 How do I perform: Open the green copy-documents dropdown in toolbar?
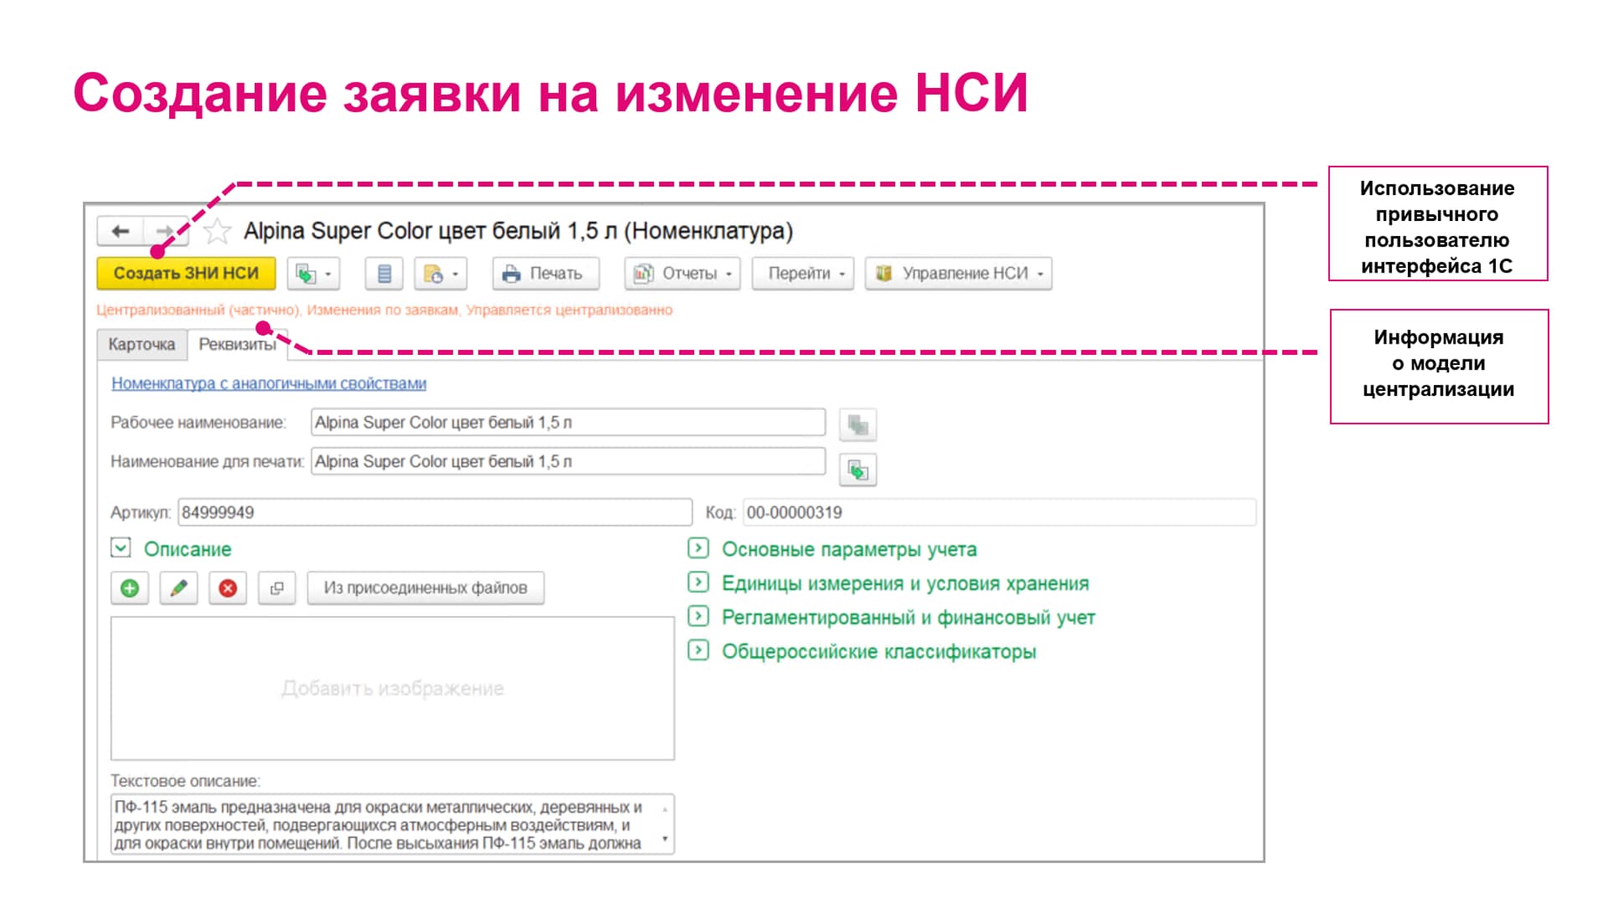point(313,274)
